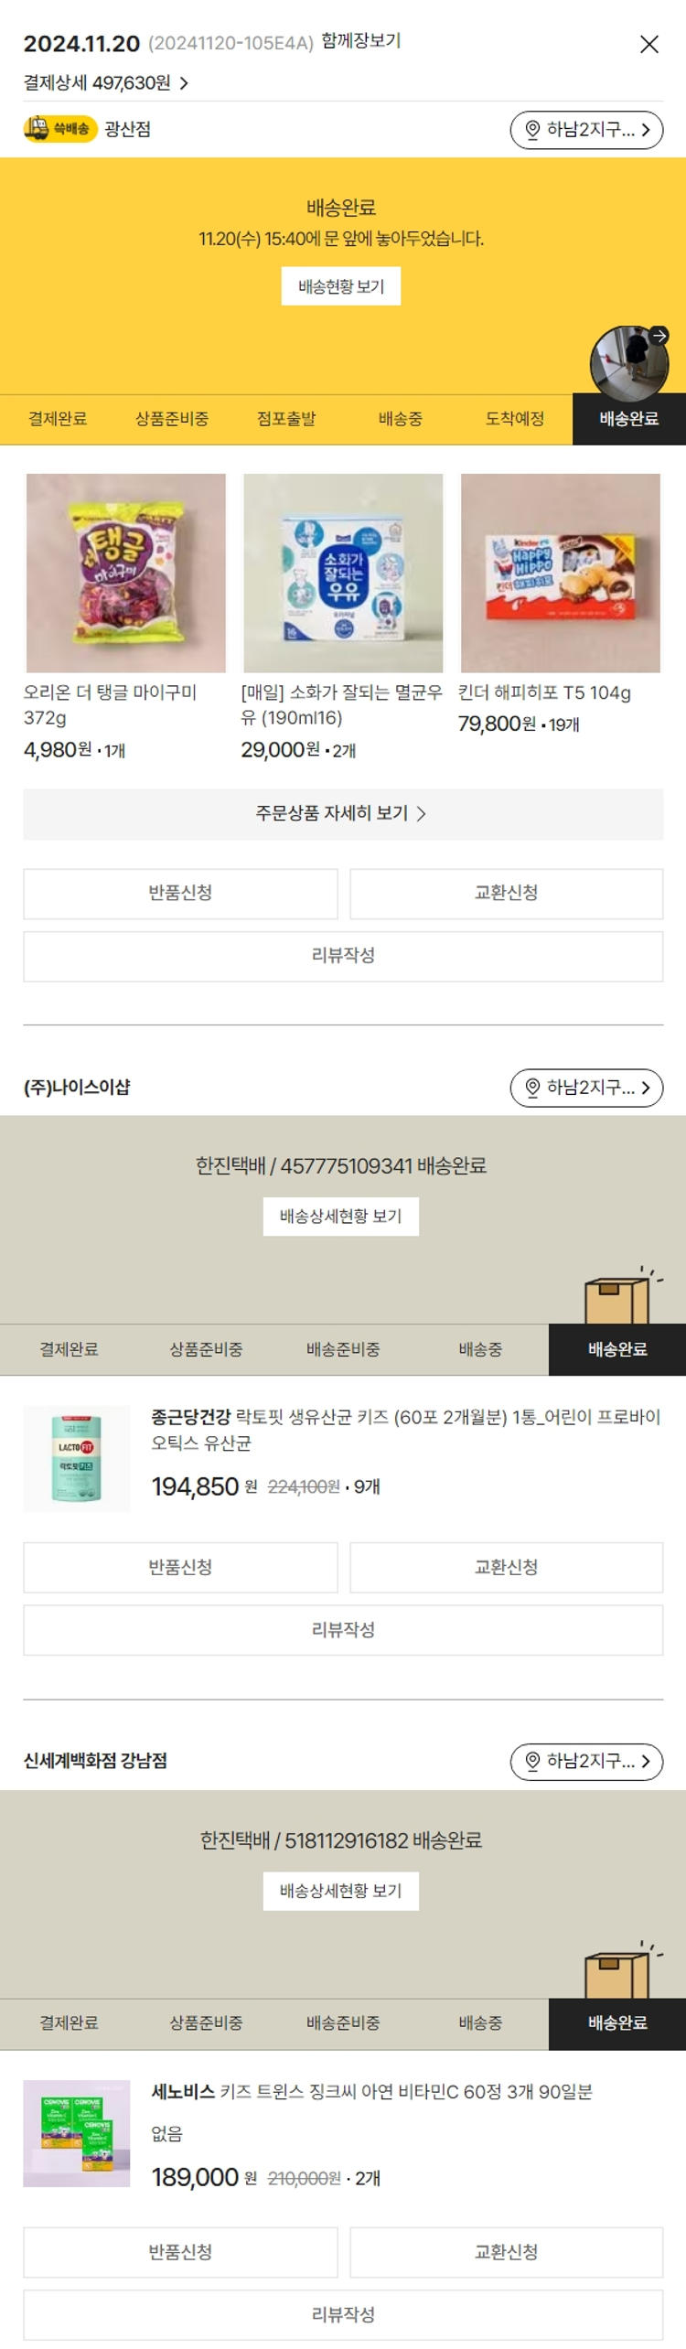Open 세노비스 키즈 트윈스 product thumbnail
Viewport: 686px width, 2349px height.
click(x=77, y=2133)
